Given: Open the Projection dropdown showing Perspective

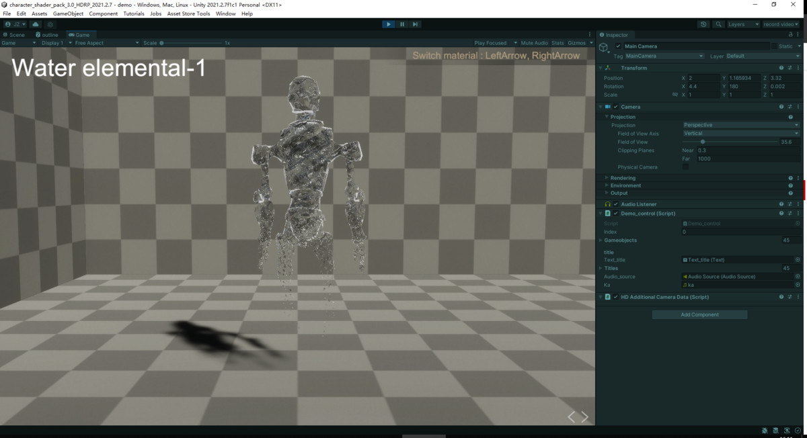Looking at the screenshot, I should 740,125.
